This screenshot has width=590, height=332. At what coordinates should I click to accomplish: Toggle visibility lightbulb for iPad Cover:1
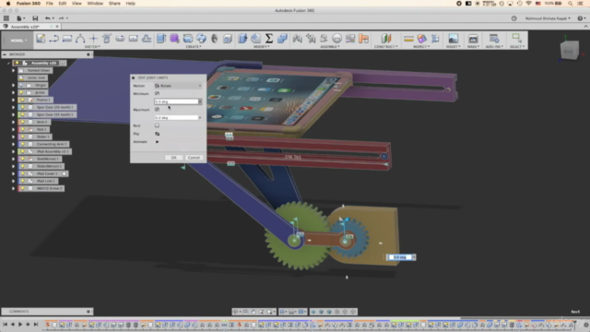pyautogui.click(x=22, y=173)
